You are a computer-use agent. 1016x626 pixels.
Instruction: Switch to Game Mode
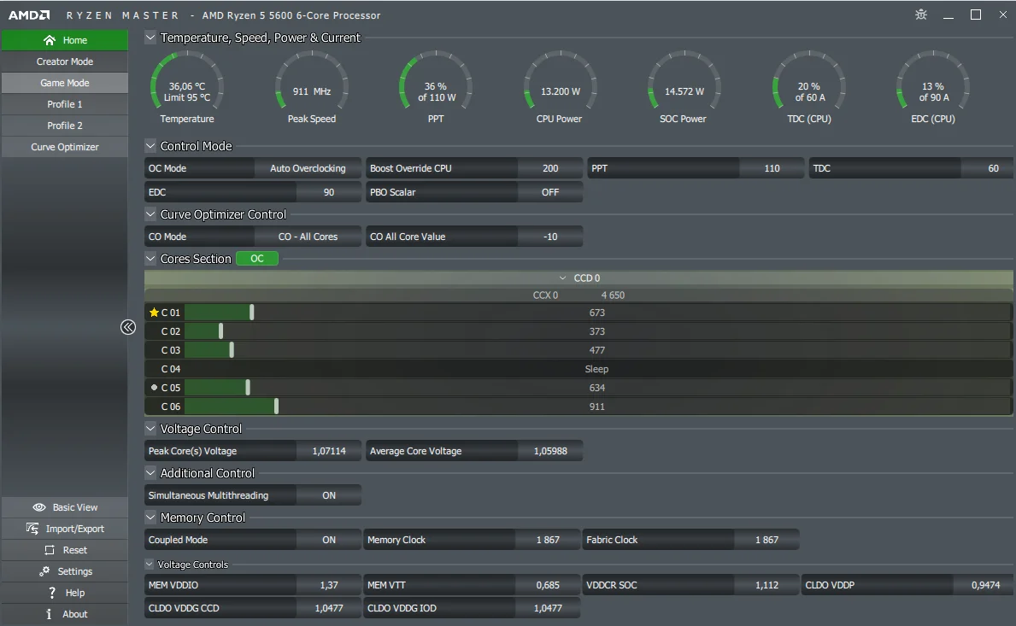(x=65, y=83)
